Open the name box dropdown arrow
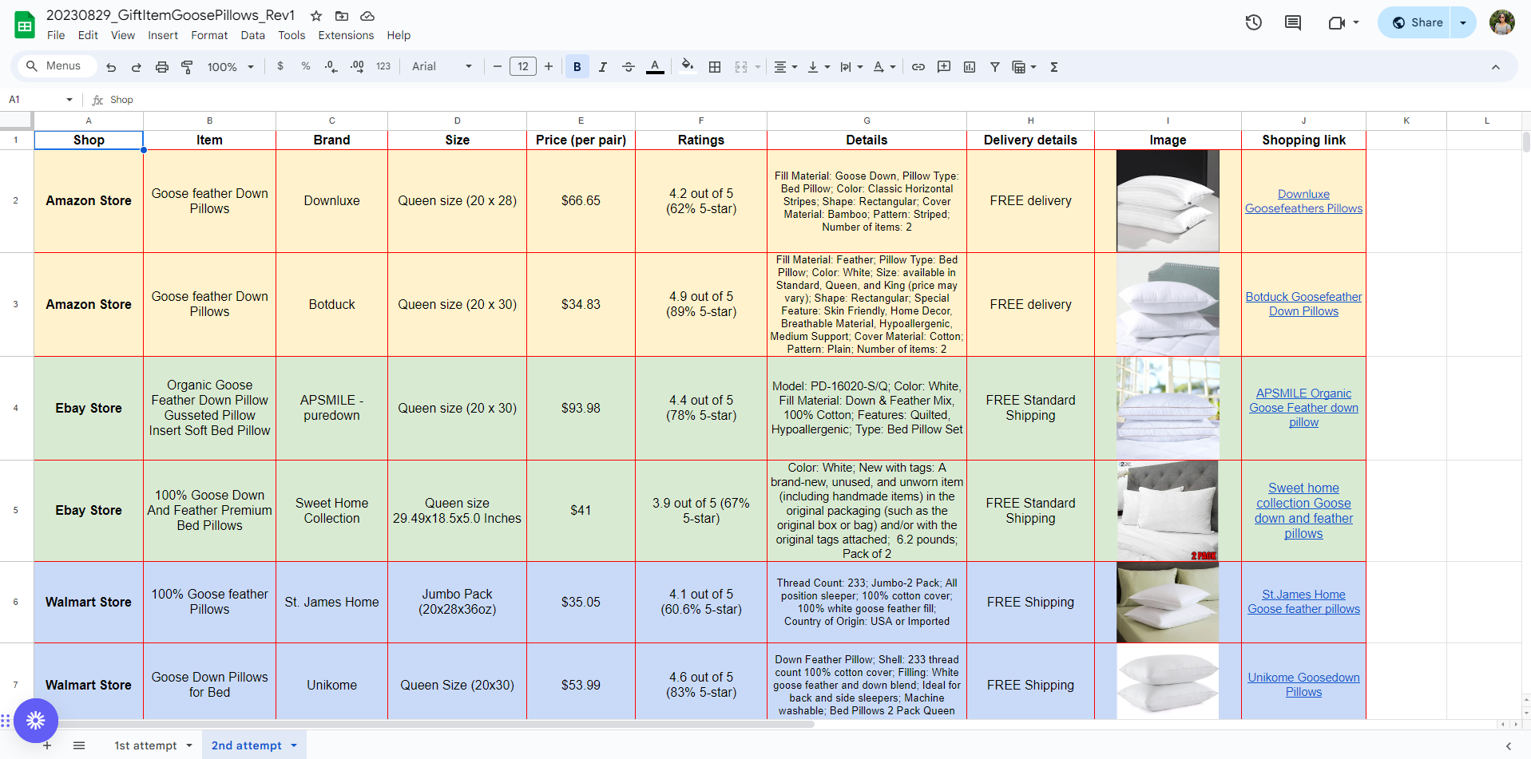 69,100
